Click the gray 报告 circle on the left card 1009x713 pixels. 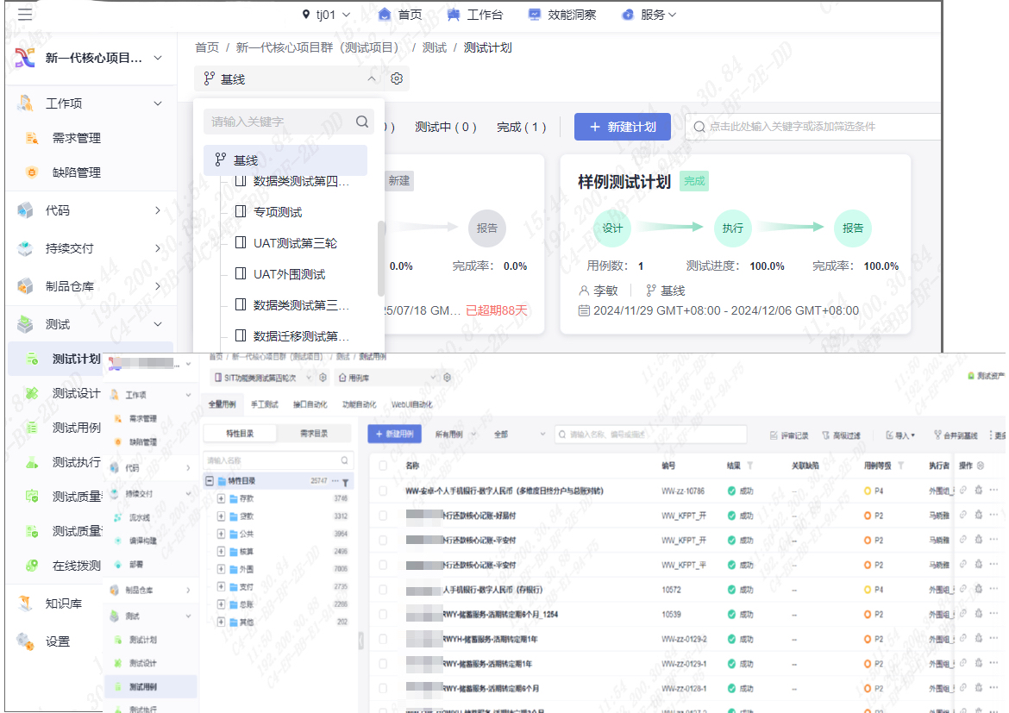487,228
